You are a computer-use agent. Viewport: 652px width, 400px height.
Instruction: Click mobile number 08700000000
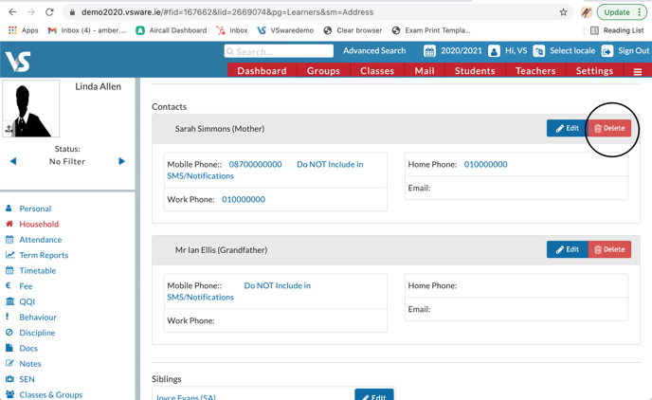coord(255,164)
